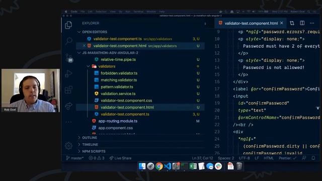Open the blue chat app in dock
Viewport: 322px width, 181px height.
click(210, 166)
